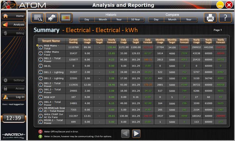Click the meter icon for DBG.3 - Total Power
The image size is (235, 141).
click(x=41, y=91)
